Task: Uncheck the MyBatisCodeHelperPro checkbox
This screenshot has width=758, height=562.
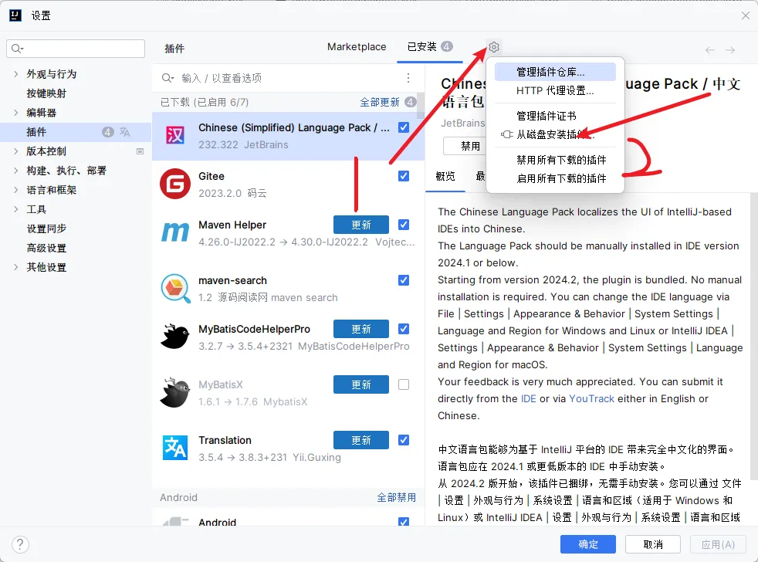Action: click(x=404, y=329)
